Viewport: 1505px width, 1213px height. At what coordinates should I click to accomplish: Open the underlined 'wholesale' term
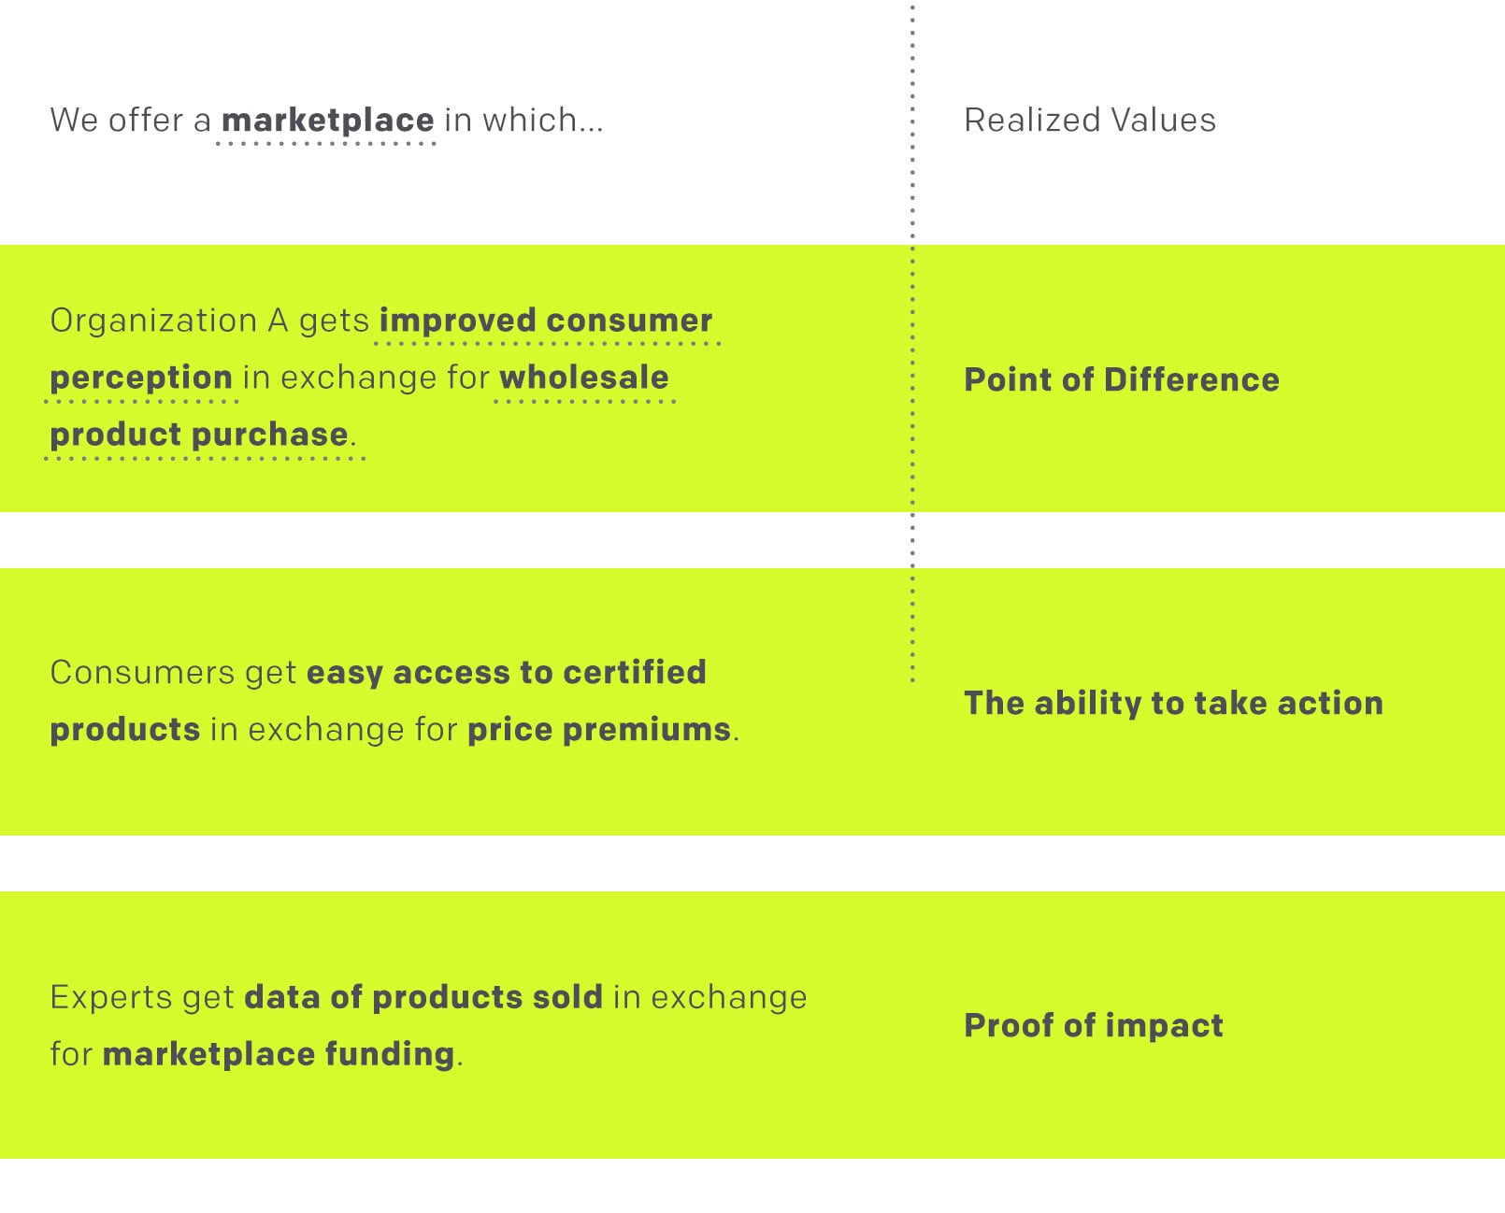point(584,378)
